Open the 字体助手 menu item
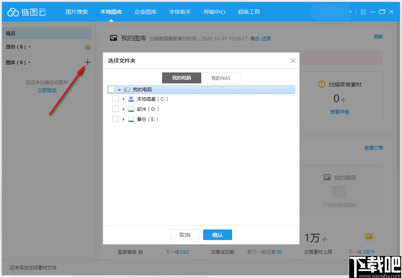Viewport: 402px width, 278px height. (x=180, y=12)
